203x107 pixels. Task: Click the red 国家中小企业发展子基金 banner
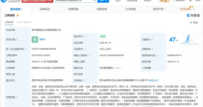click(37, 1)
